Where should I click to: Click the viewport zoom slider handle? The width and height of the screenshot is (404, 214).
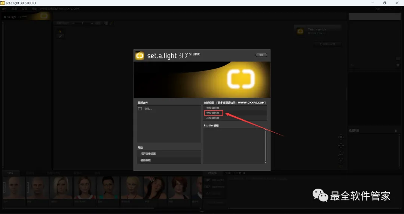pyautogui.click(x=82, y=23)
